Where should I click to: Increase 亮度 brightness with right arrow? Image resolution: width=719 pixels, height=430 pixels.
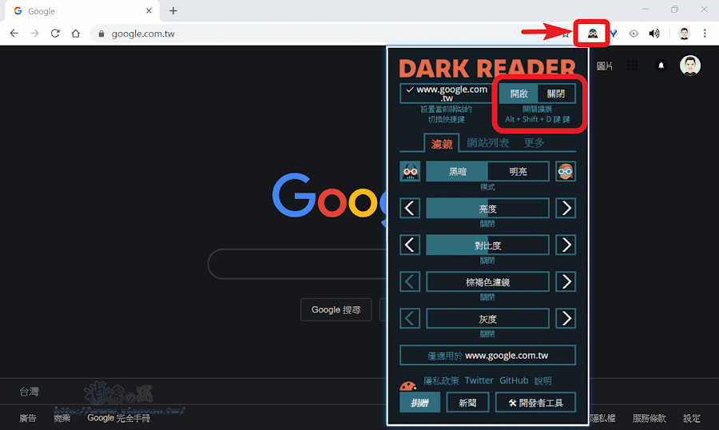(x=566, y=209)
